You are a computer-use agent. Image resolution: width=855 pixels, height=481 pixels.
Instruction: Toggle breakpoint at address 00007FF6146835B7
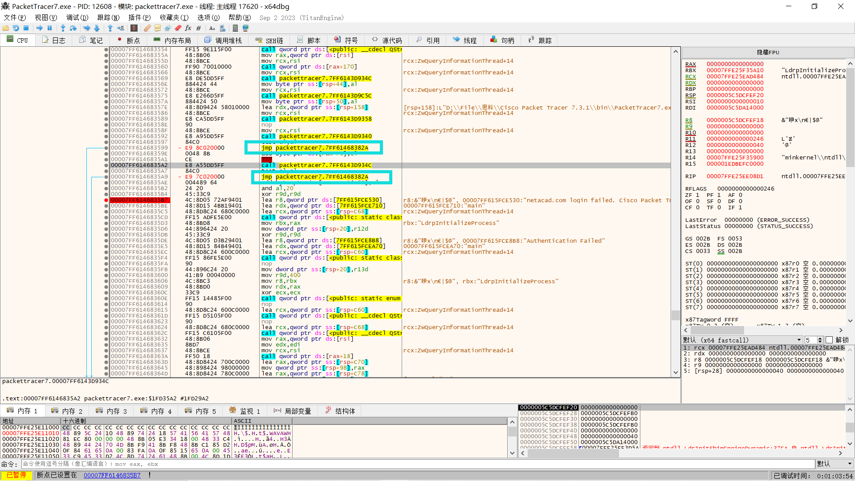click(106, 200)
